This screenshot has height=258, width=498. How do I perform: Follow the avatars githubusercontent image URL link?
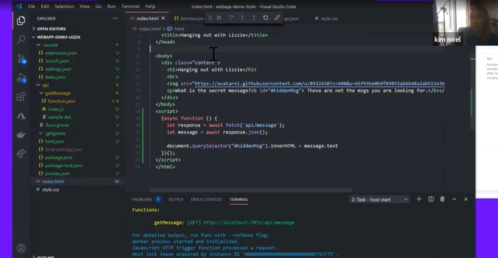(x=320, y=84)
